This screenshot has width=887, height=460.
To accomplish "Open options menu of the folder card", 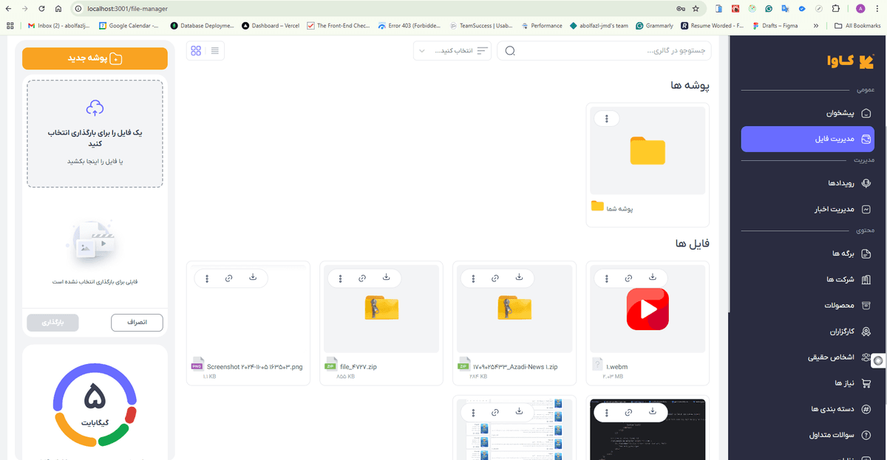I will (x=607, y=118).
